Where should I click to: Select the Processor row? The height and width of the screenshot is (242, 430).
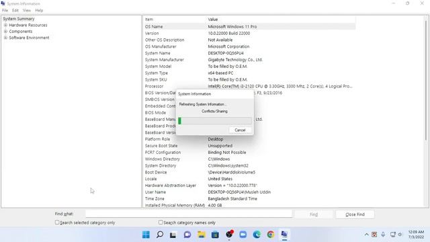(x=249, y=86)
